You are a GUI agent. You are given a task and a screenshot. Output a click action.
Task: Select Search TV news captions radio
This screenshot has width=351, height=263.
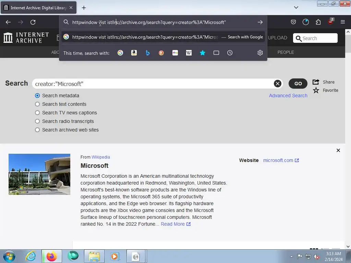pos(37,113)
